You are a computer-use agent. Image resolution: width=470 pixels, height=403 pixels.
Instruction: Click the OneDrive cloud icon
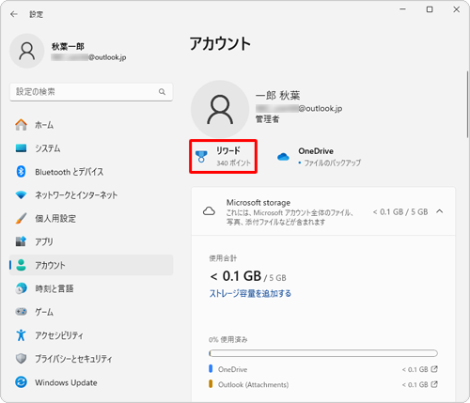click(x=283, y=157)
